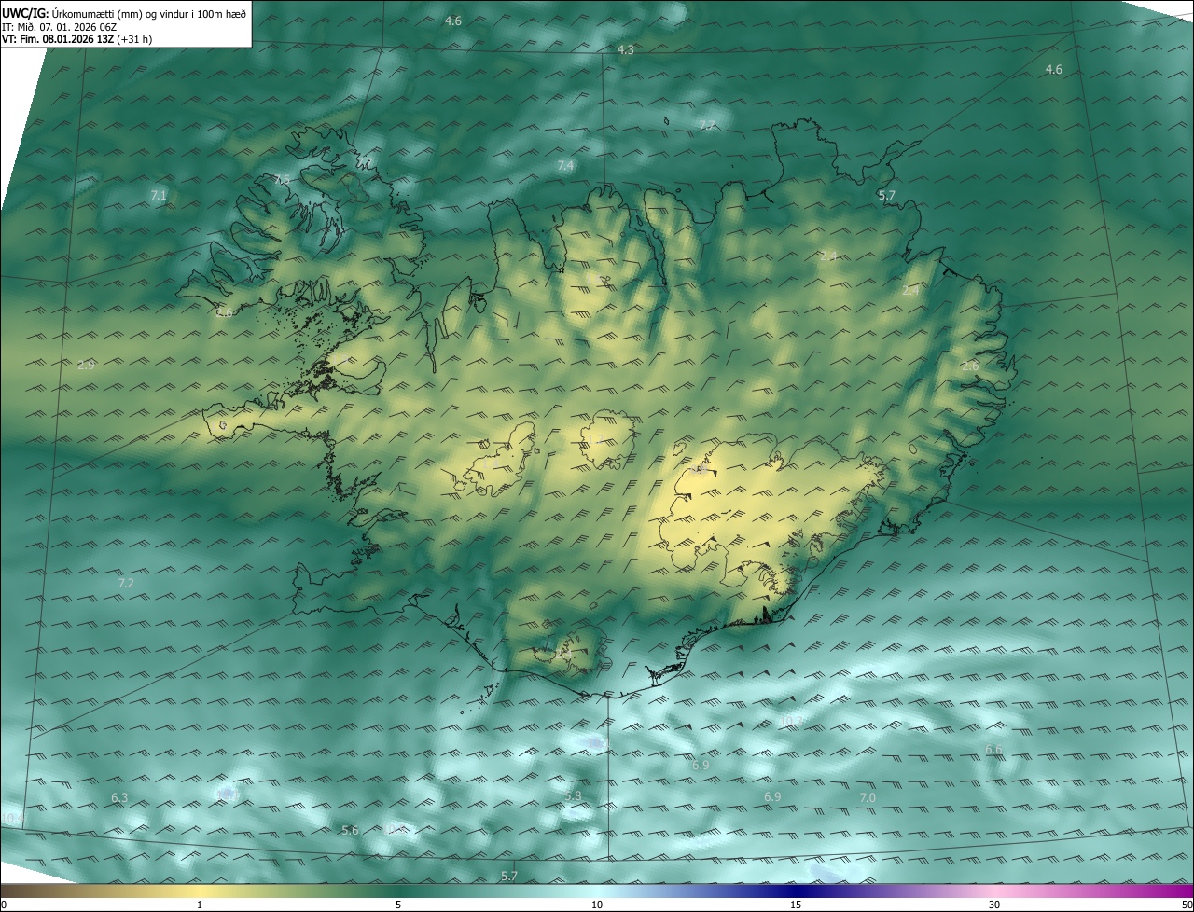Click the 6.6 value label on the map
Viewport: 1194px width, 912px height.
point(993,750)
